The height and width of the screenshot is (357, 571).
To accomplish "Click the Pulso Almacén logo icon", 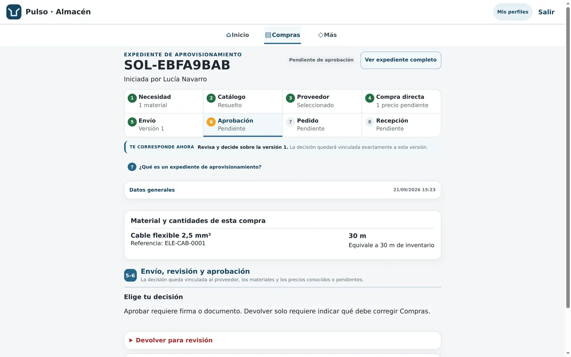I will (14, 12).
